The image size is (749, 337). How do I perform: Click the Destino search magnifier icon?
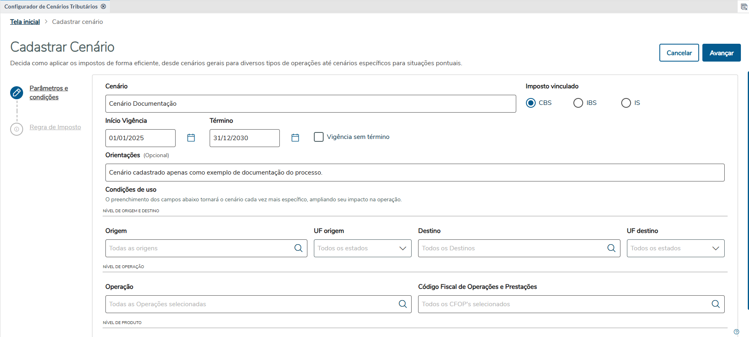pos(611,248)
